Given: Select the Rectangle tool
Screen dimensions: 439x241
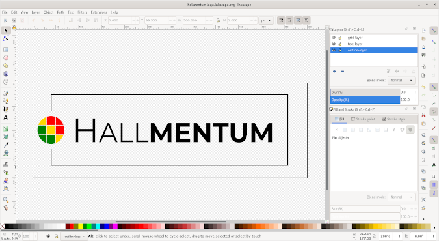Looking at the screenshot, I should point(6,50).
